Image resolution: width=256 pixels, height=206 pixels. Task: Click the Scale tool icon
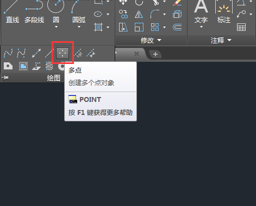coord(139,27)
